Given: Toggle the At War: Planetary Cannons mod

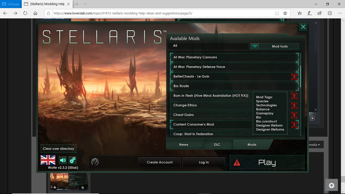Looking at the screenshot, I should point(234,57).
